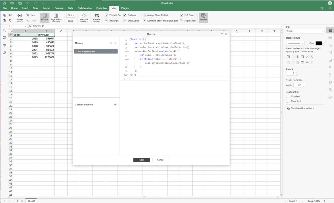This screenshot has height=203, width=334.
Task: Open the search icon in left sidebar
Action: (4, 30)
